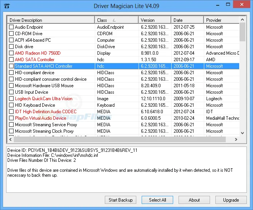The width and height of the screenshot is (253, 210).
Task: Sort by the Class column header
Action: [117, 20]
